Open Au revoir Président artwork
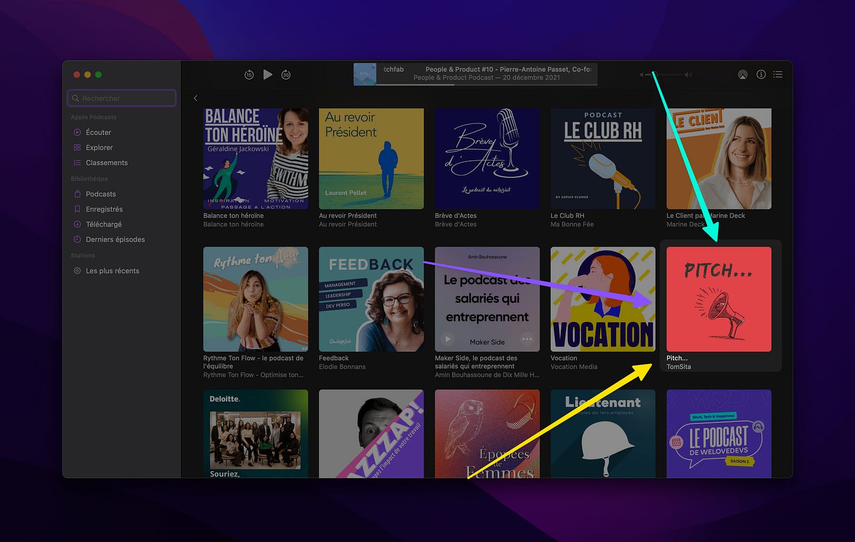 pyautogui.click(x=371, y=159)
